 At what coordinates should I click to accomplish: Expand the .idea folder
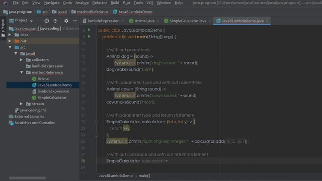(10, 35)
